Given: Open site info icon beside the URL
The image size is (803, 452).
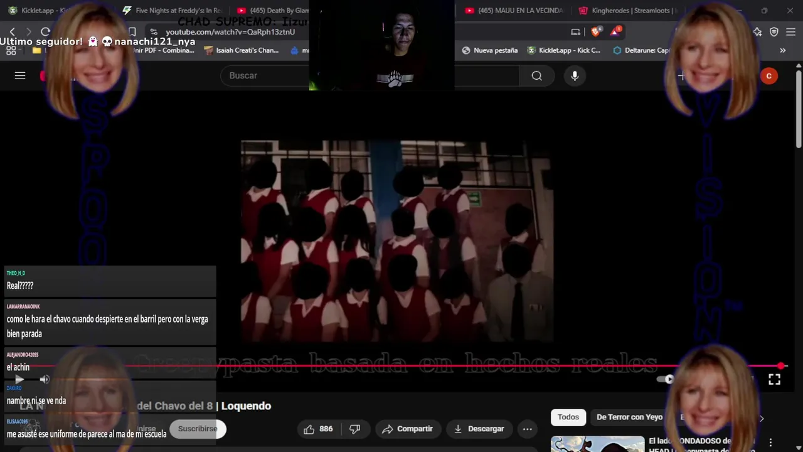Looking at the screenshot, I should (x=154, y=31).
